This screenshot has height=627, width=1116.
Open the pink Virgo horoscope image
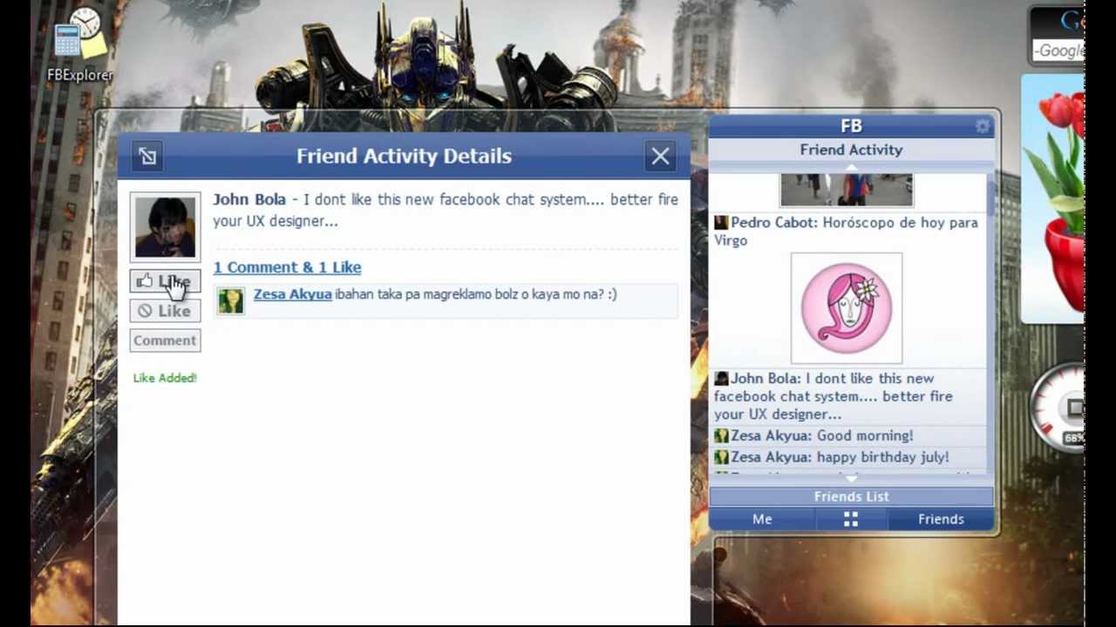pos(847,308)
